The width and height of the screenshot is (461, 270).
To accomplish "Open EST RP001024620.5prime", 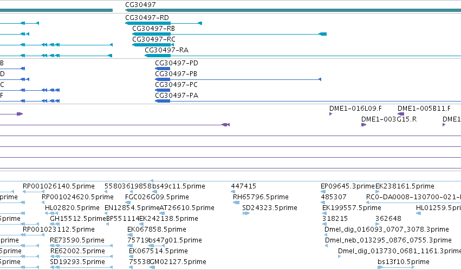I will (x=77, y=197).
